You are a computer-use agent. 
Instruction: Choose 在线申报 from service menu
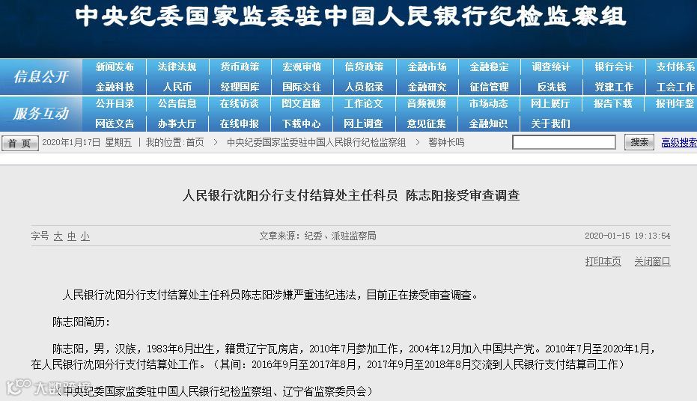click(x=240, y=123)
